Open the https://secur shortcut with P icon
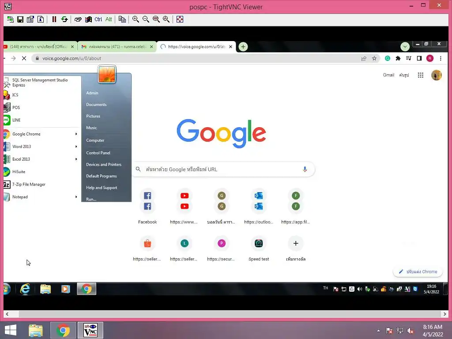The width and height of the screenshot is (452, 339). tap(222, 249)
